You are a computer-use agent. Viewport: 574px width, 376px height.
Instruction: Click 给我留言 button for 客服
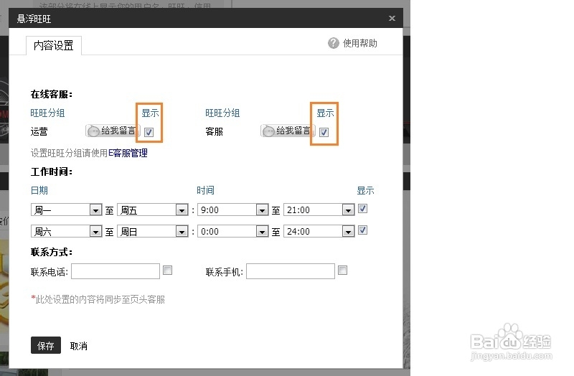(x=288, y=131)
